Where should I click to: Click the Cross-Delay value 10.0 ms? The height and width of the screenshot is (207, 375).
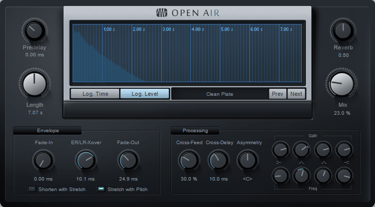[x=219, y=179]
